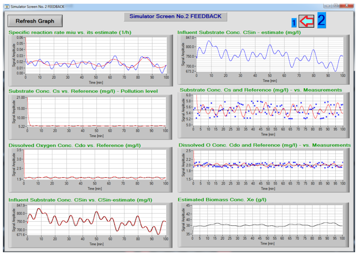Close the Simulator Screen No. 2 FEEDBACK window
This screenshot has height=255, width=357.
point(347,5)
